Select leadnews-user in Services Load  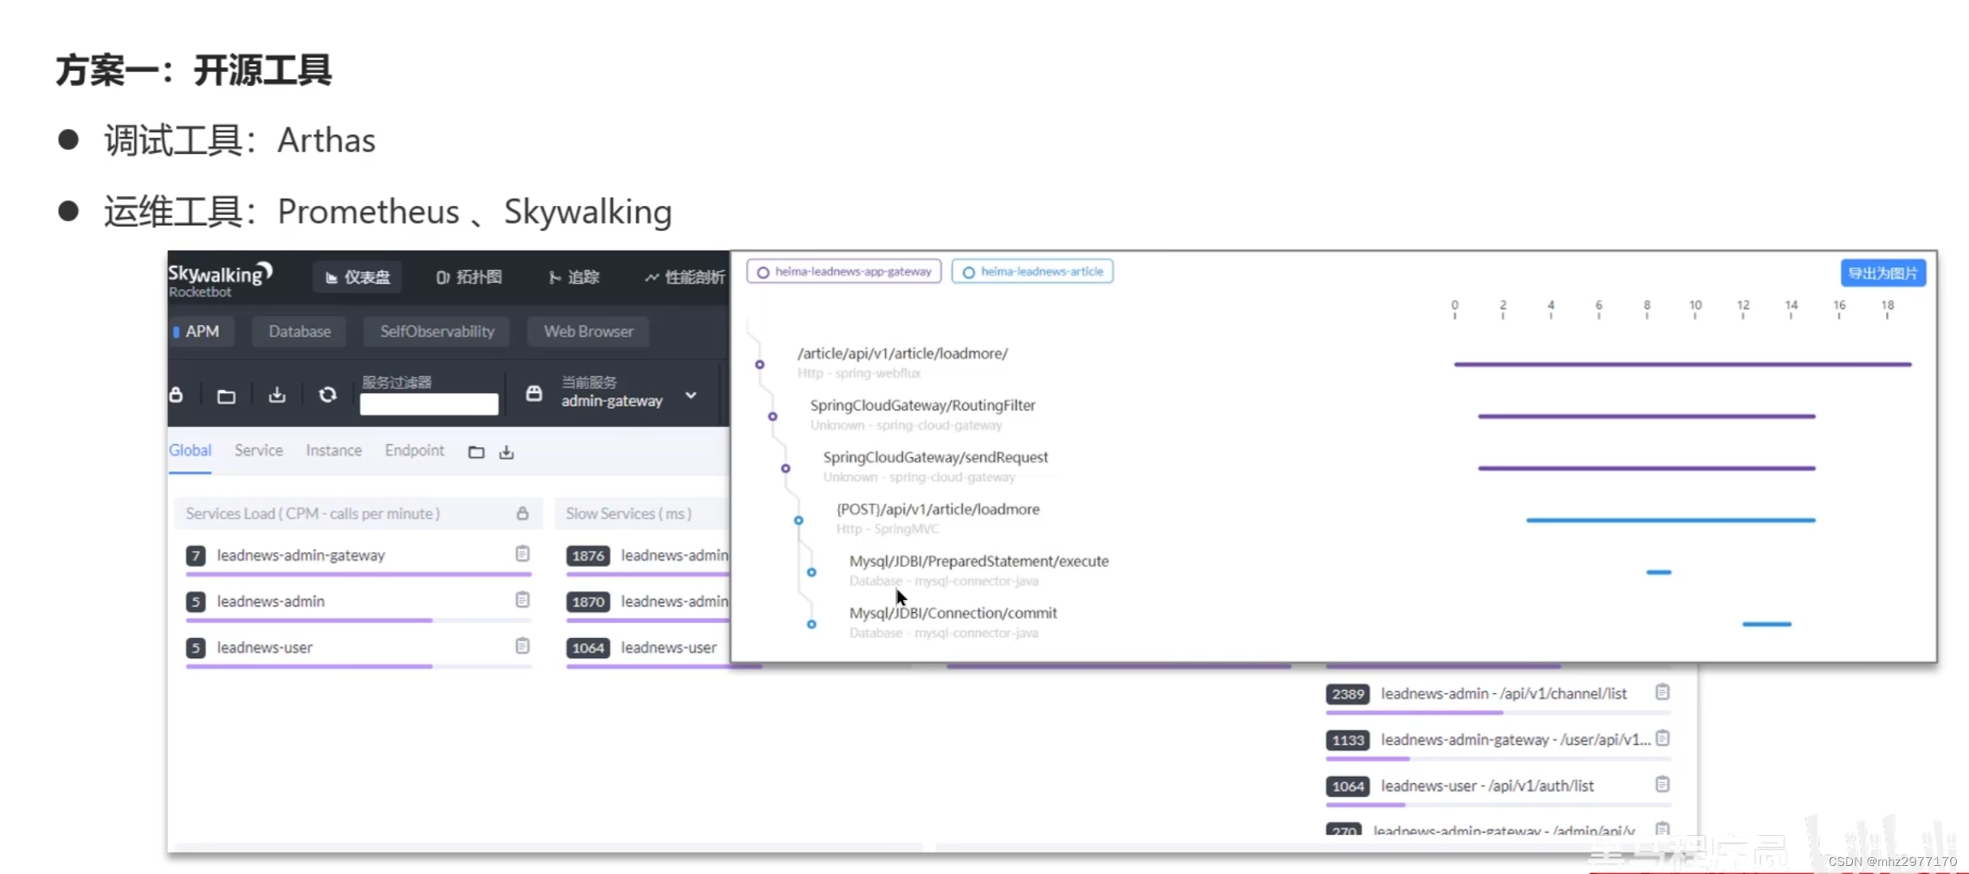(x=264, y=648)
